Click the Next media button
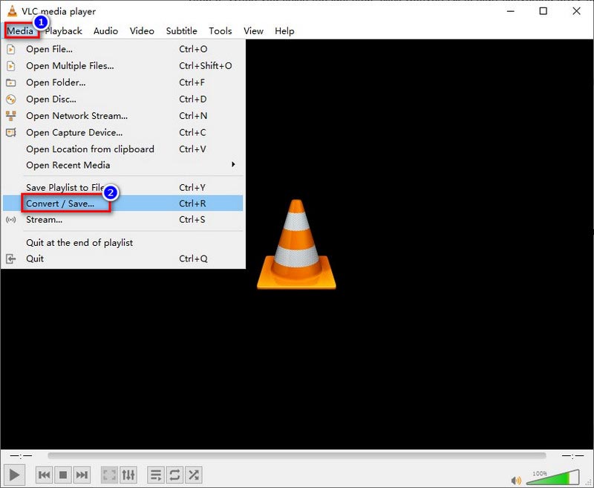 pyautogui.click(x=82, y=475)
